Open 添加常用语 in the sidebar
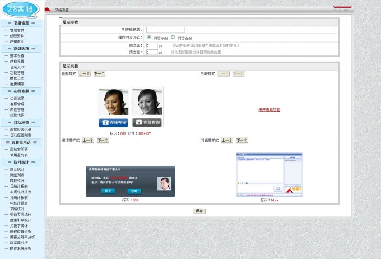381x259 pixels. (x=18, y=149)
